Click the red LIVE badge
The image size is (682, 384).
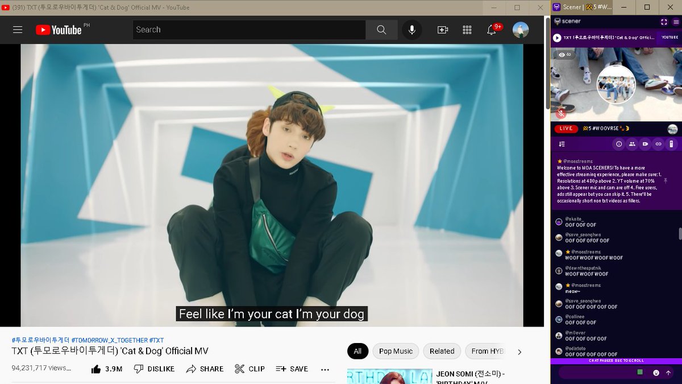(x=566, y=129)
